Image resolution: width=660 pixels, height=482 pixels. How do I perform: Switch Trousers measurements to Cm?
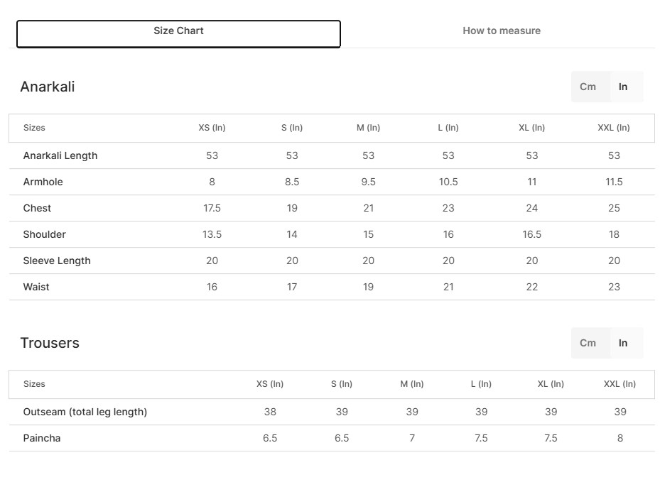588,343
